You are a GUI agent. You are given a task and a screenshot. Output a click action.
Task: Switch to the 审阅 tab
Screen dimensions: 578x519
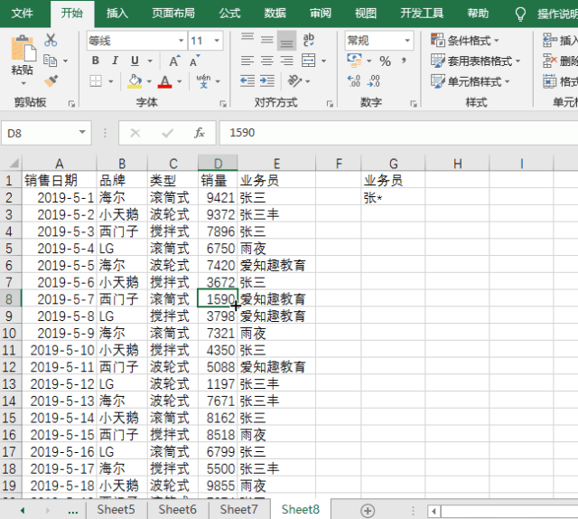coord(321,14)
